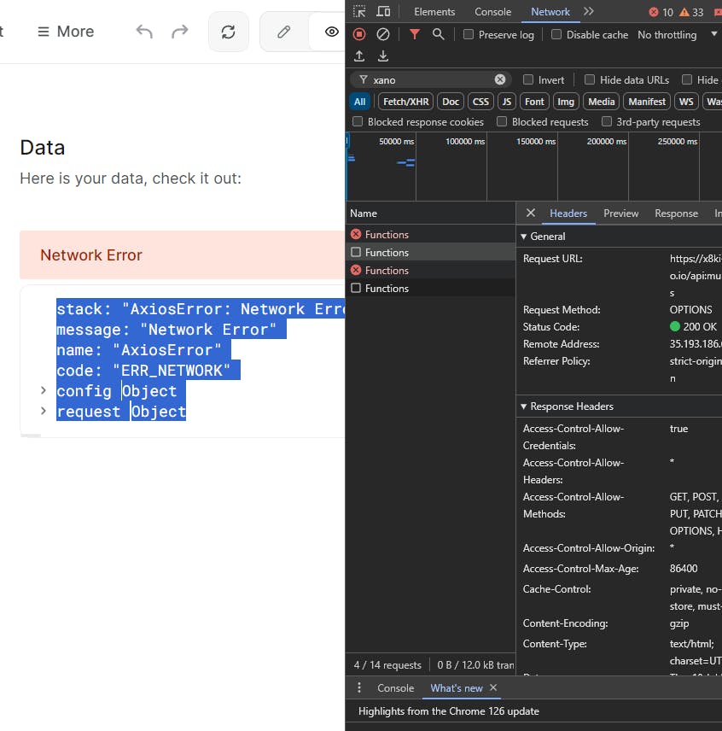The height and width of the screenshot is (731, 722).
Task: Toggle the network filter funnel icon
Action: click(x=414, y=34)
